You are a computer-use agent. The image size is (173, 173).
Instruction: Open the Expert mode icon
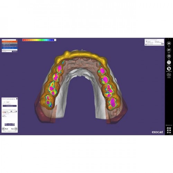point(169,50)
